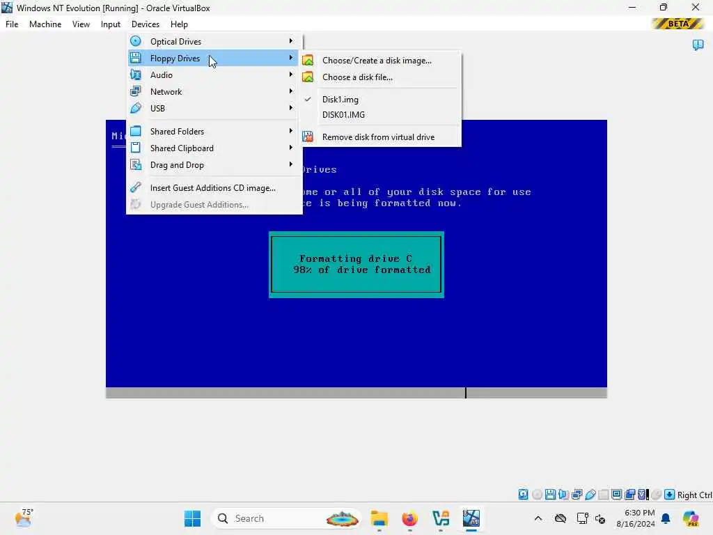Open the Network submenu
The width and height of the screenshot is (713, 535).
click(214, 91)
